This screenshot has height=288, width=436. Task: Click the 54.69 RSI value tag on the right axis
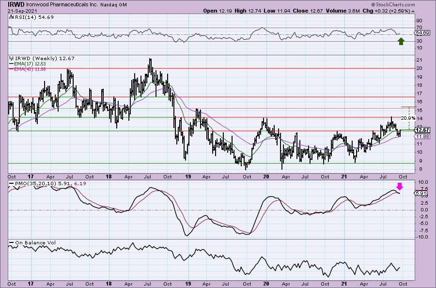(422, 33)
